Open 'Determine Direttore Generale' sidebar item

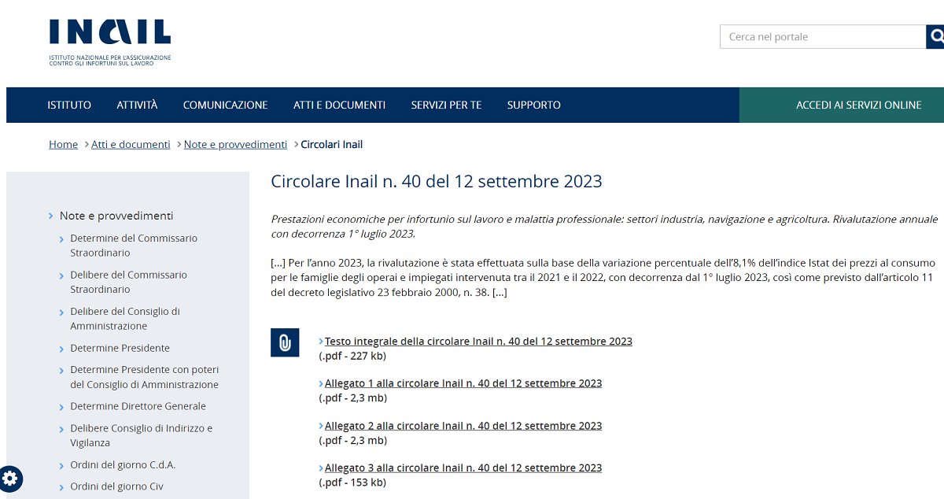point(138,406)
